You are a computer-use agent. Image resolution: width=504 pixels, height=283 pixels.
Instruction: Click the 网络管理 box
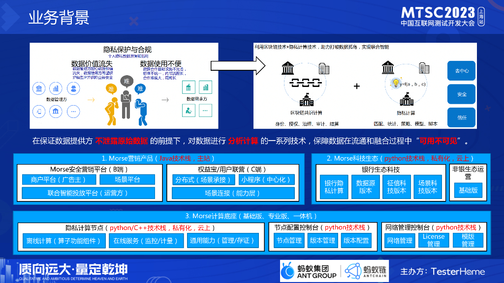(400, 241)
